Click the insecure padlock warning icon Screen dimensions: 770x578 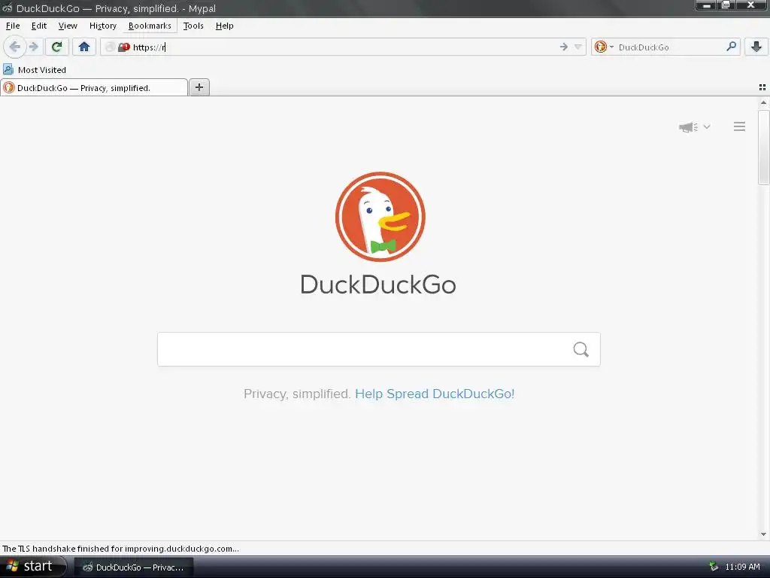point(123,47)
